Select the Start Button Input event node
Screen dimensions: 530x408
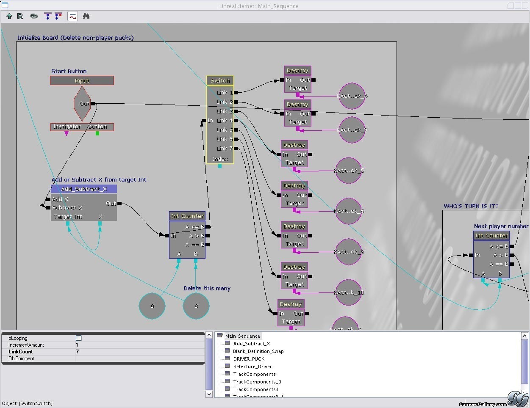point(82,80)
